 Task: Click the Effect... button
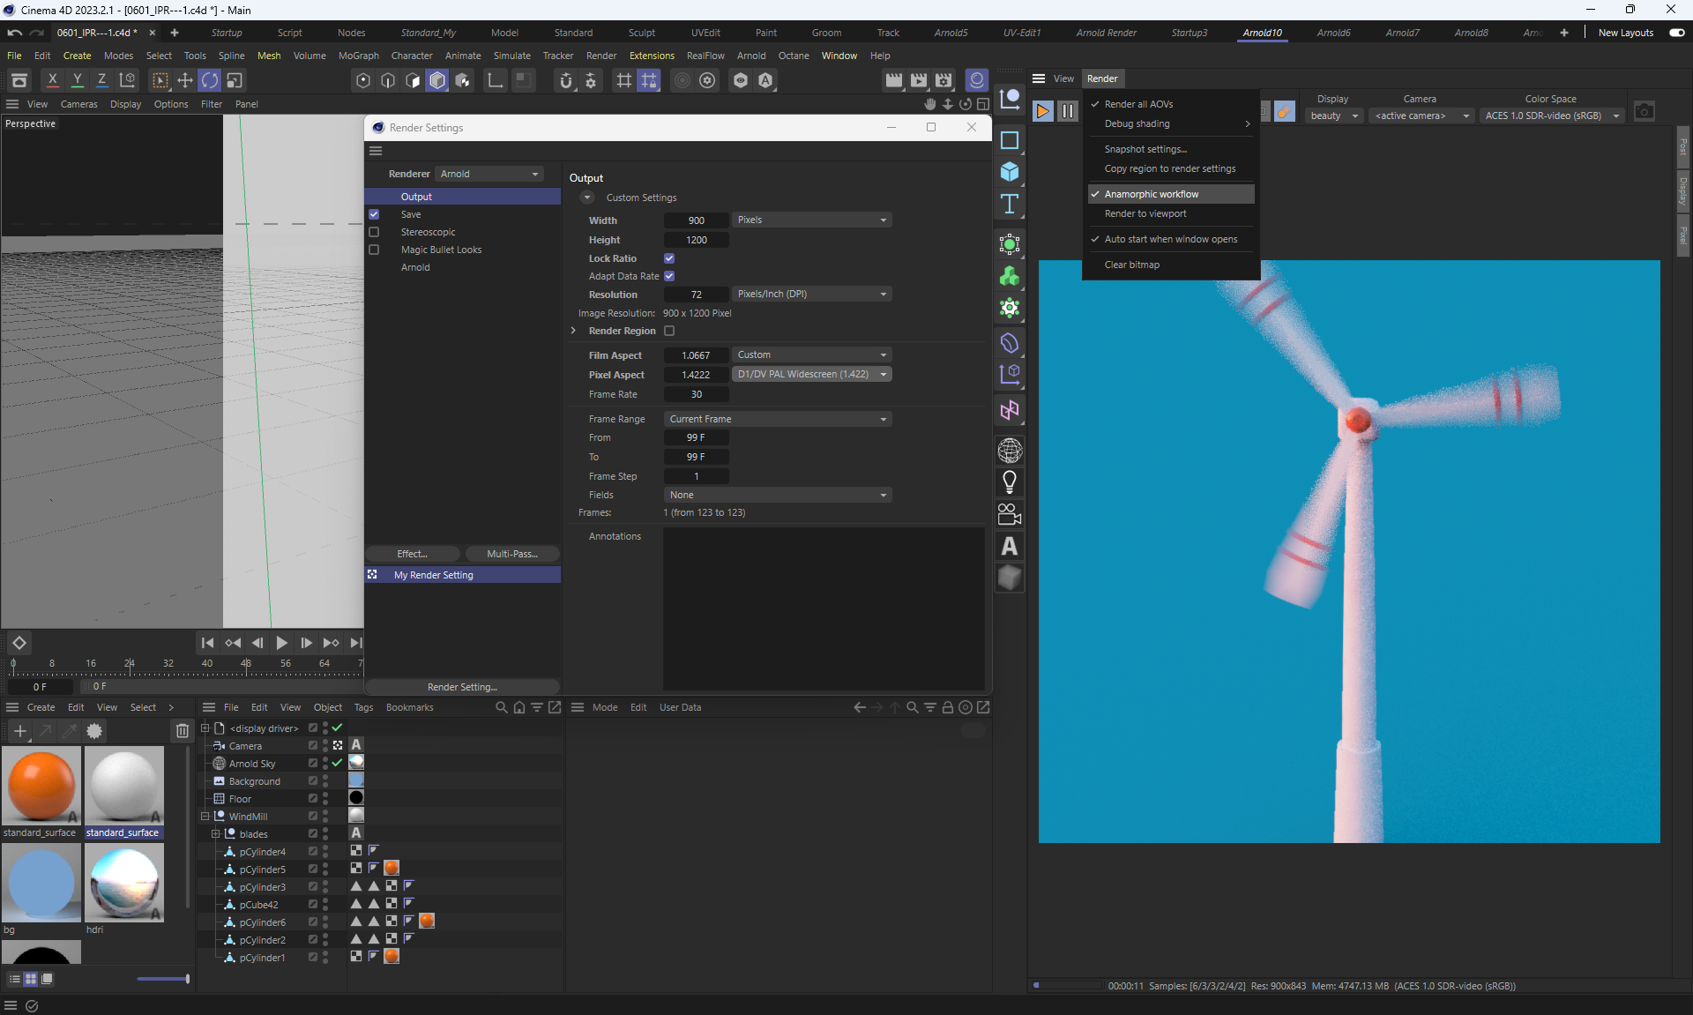412,554
